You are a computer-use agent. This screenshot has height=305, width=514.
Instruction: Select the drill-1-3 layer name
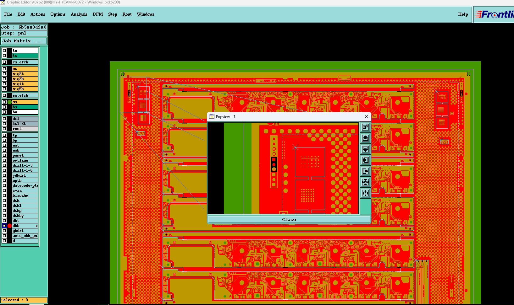25,165
